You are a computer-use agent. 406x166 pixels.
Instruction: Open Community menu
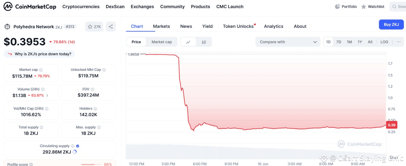pos(172,7)
